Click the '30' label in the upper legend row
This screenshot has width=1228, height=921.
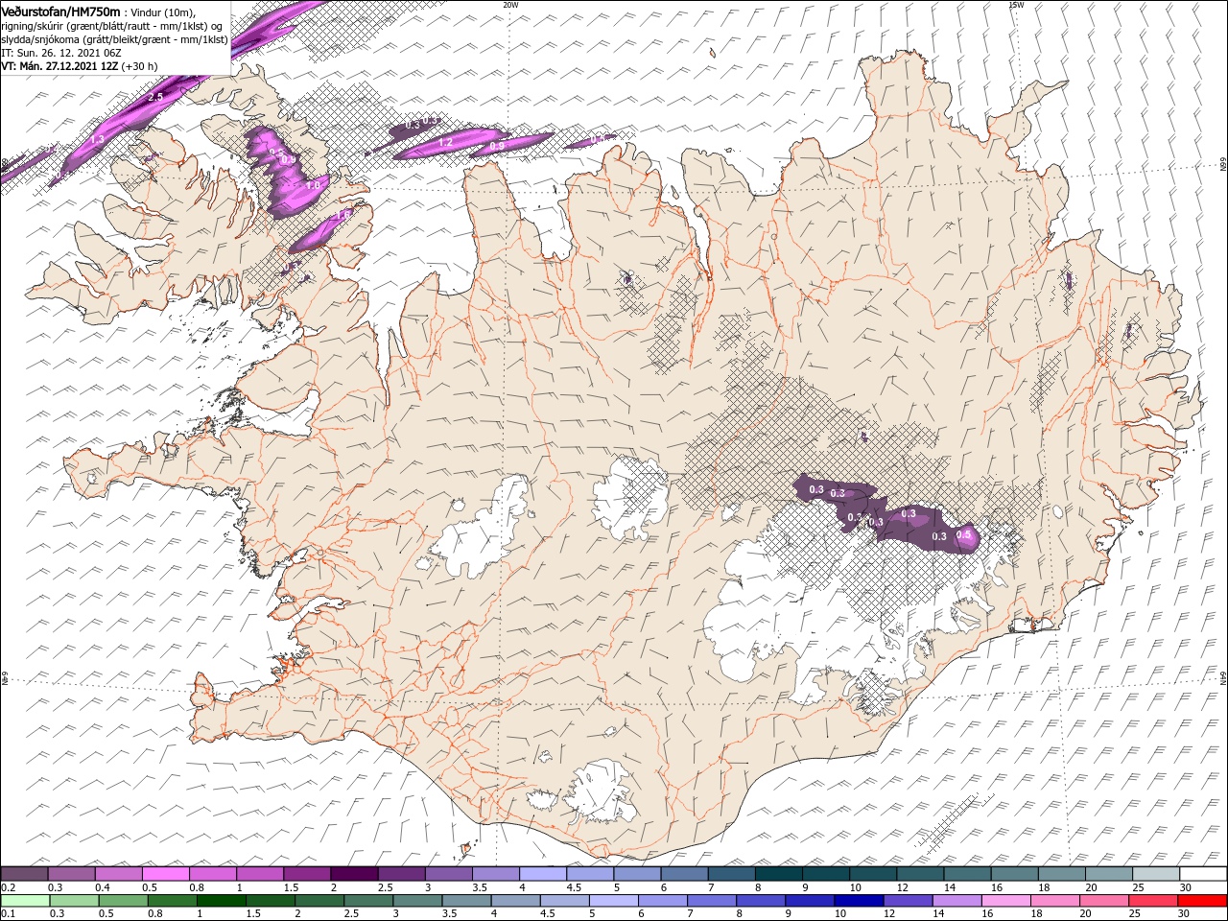pyautogui.click(x=1186, y=887)
